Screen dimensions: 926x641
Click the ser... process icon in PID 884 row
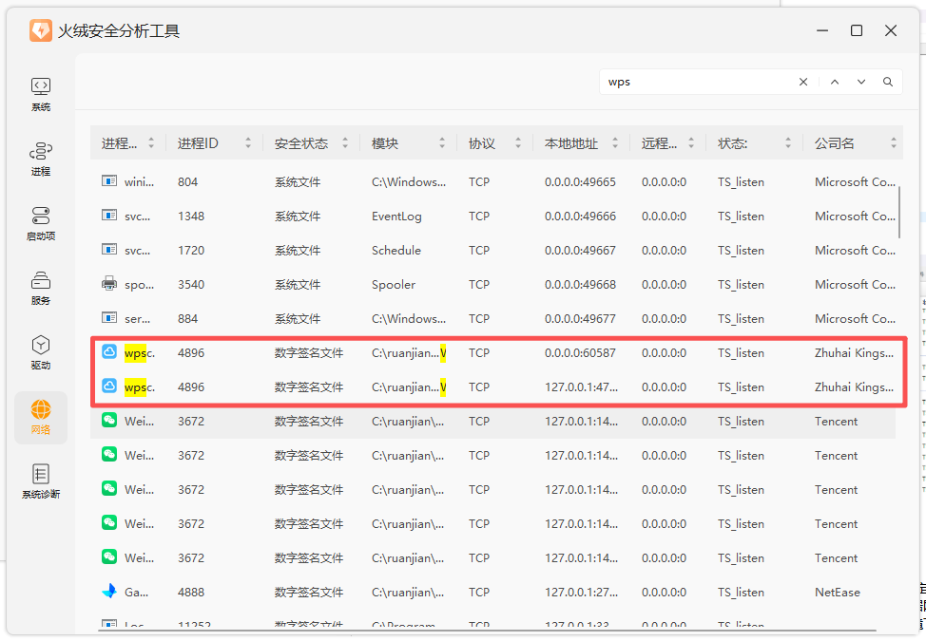click(x=109, y=318)
